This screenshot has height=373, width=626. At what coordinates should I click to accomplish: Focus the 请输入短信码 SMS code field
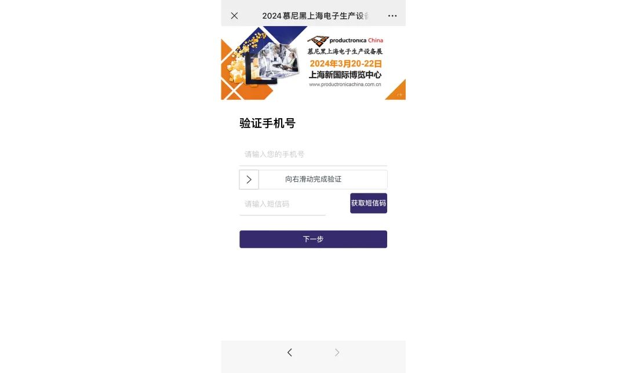[283, 204]
